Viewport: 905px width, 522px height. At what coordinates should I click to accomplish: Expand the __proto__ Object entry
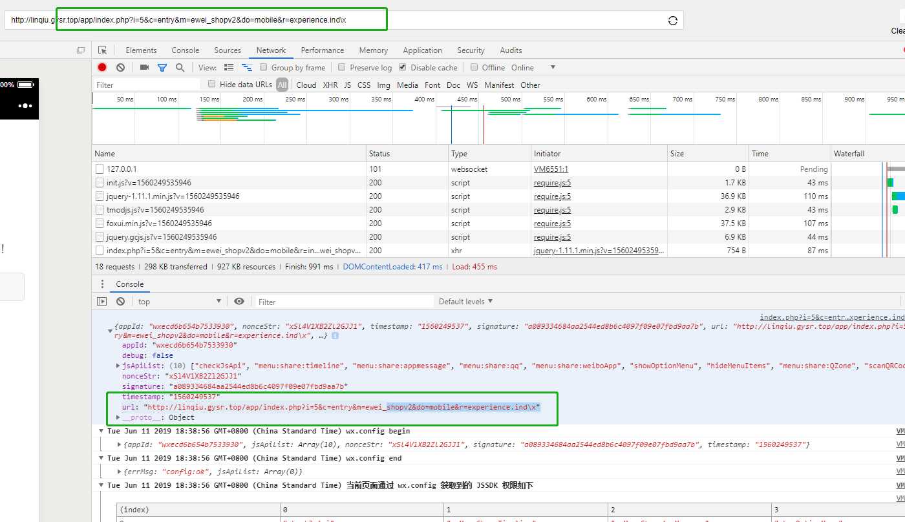click(x=118, y=417)
